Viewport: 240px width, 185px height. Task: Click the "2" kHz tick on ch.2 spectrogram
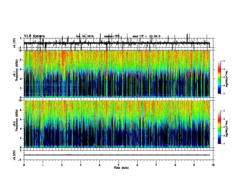point(21,138)
